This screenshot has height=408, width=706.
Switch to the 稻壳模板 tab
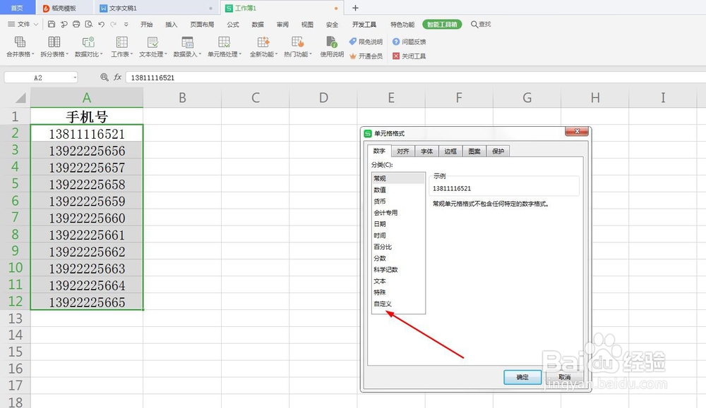(64, 8)
